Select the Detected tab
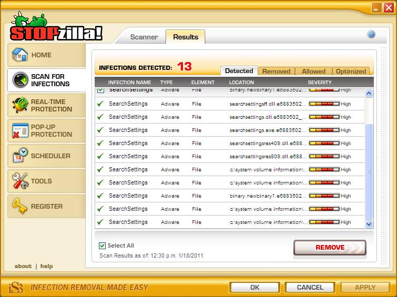397x297 pixels. (x=239, y=71)
